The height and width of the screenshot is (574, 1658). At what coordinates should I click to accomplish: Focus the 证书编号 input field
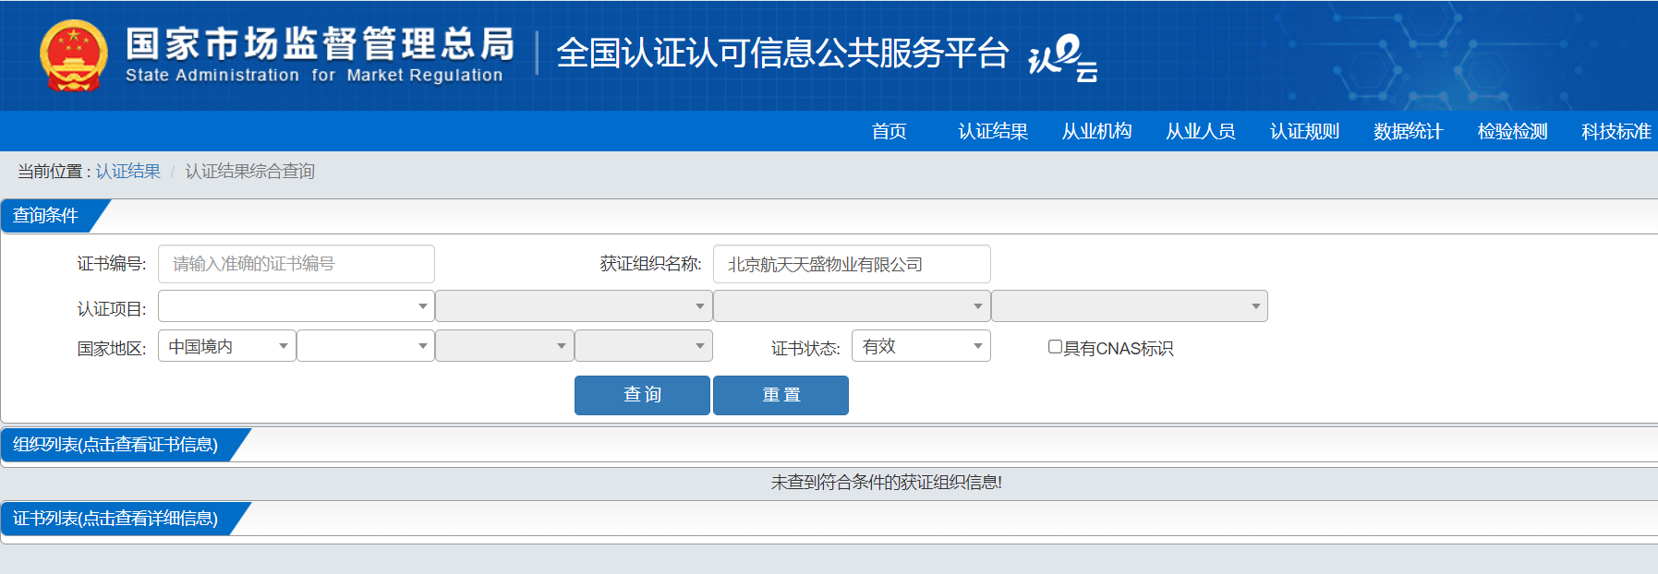pos(297,264)
